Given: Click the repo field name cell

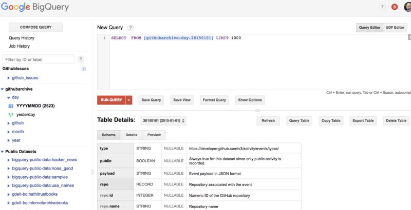Looking at the screenshot, I should pos(115,184).
